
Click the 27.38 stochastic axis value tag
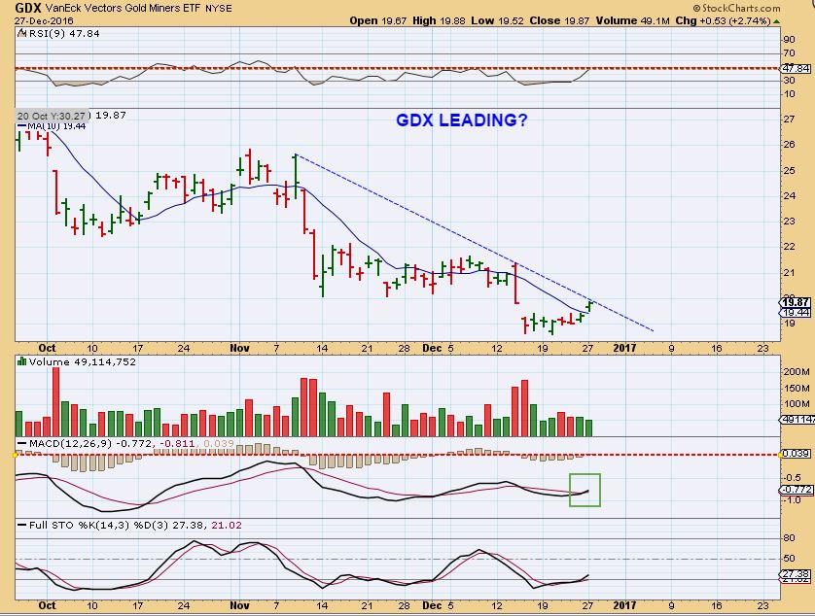(x=796, y=574)
